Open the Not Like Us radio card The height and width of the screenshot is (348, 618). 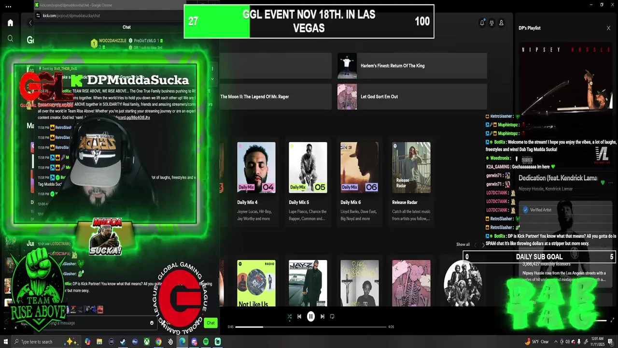pyautogui.click(x=256, y=283)
